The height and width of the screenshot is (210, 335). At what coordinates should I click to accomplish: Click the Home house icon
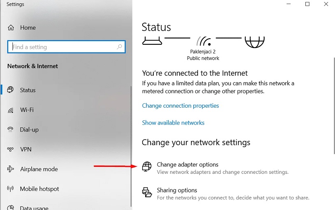pos(11,28)
